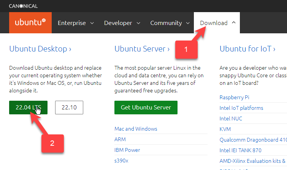287x170 pixels.
Task: Open the AMD-Xilinx Evaluation kits link
Action: [x=252, y=161]
